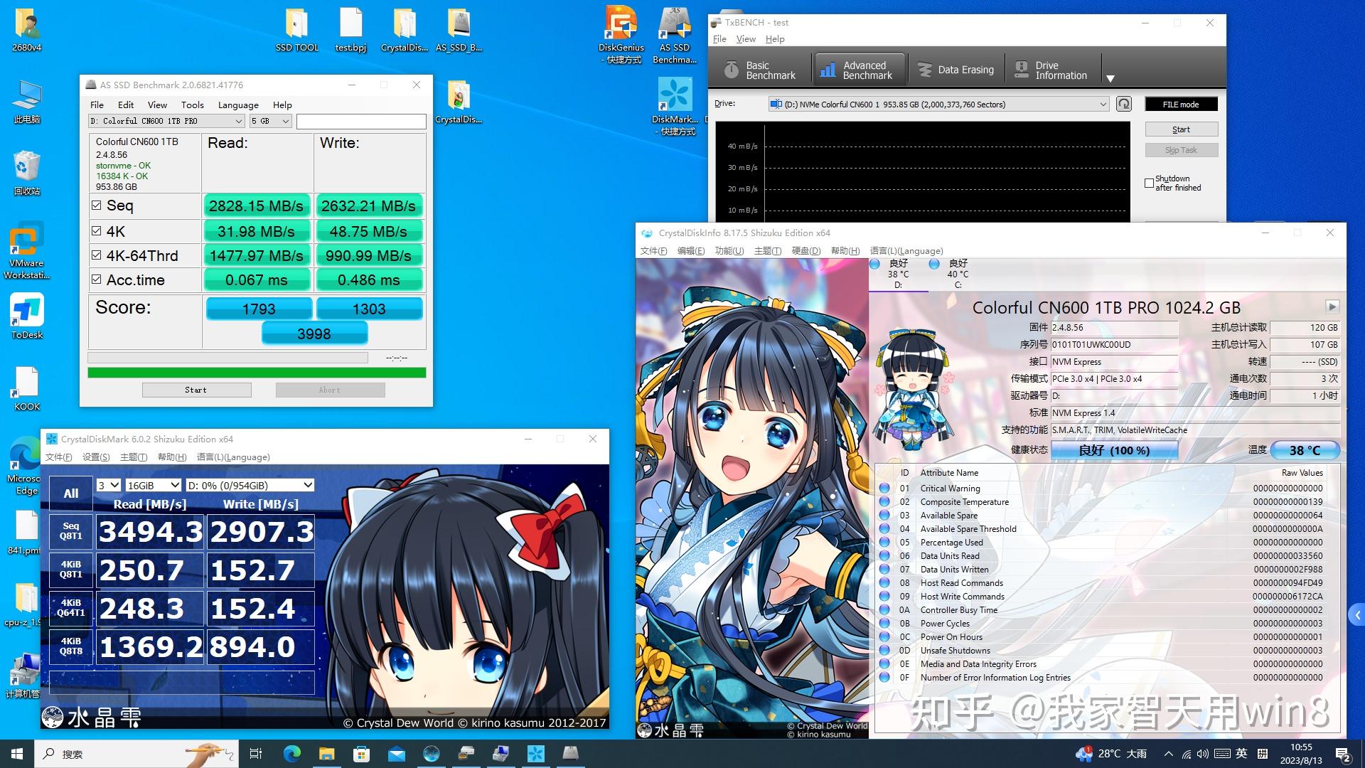Click the Start button in AS SSD Benchmark
The height and width of the screenshot is (768, 1365).
pyautogui.click(x=196, y=390)
